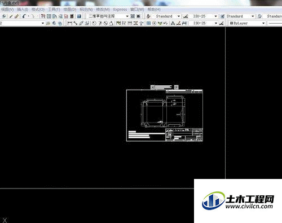The height and width of the screenshot is (223, 282).
Task: Open the Text Style manager icon
Action: (148, 16)
